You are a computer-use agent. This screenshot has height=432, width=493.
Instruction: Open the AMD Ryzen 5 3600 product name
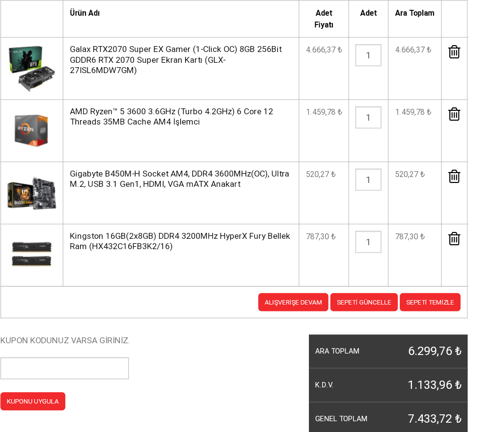[171, 117]
